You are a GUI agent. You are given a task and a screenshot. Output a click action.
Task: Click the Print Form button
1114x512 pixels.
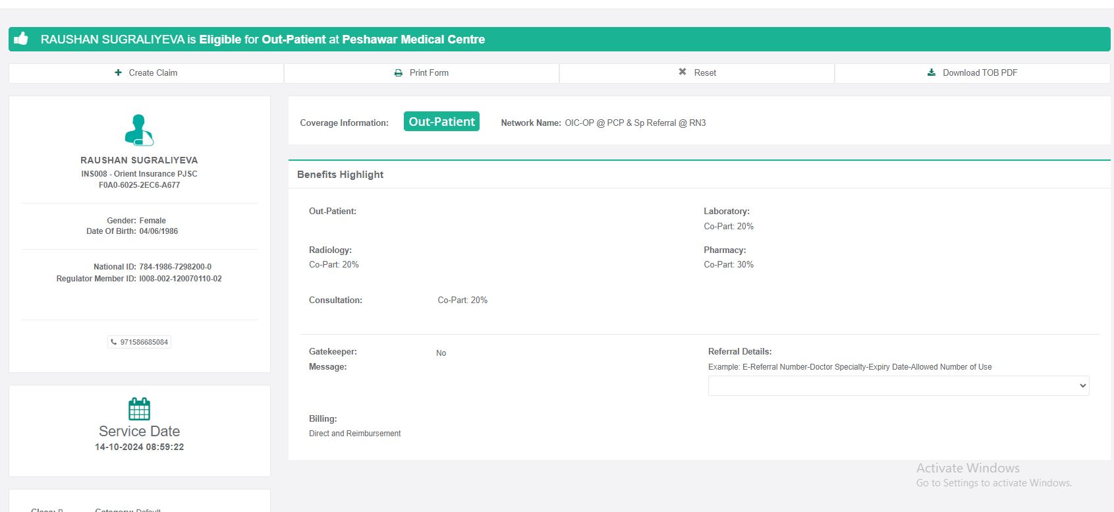422,73
